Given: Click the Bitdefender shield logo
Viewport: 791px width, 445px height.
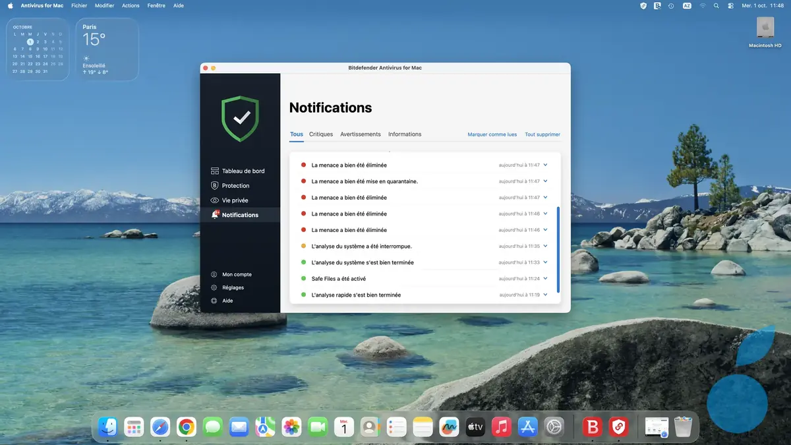Looking at the screenshot, I should pos(239,117).
